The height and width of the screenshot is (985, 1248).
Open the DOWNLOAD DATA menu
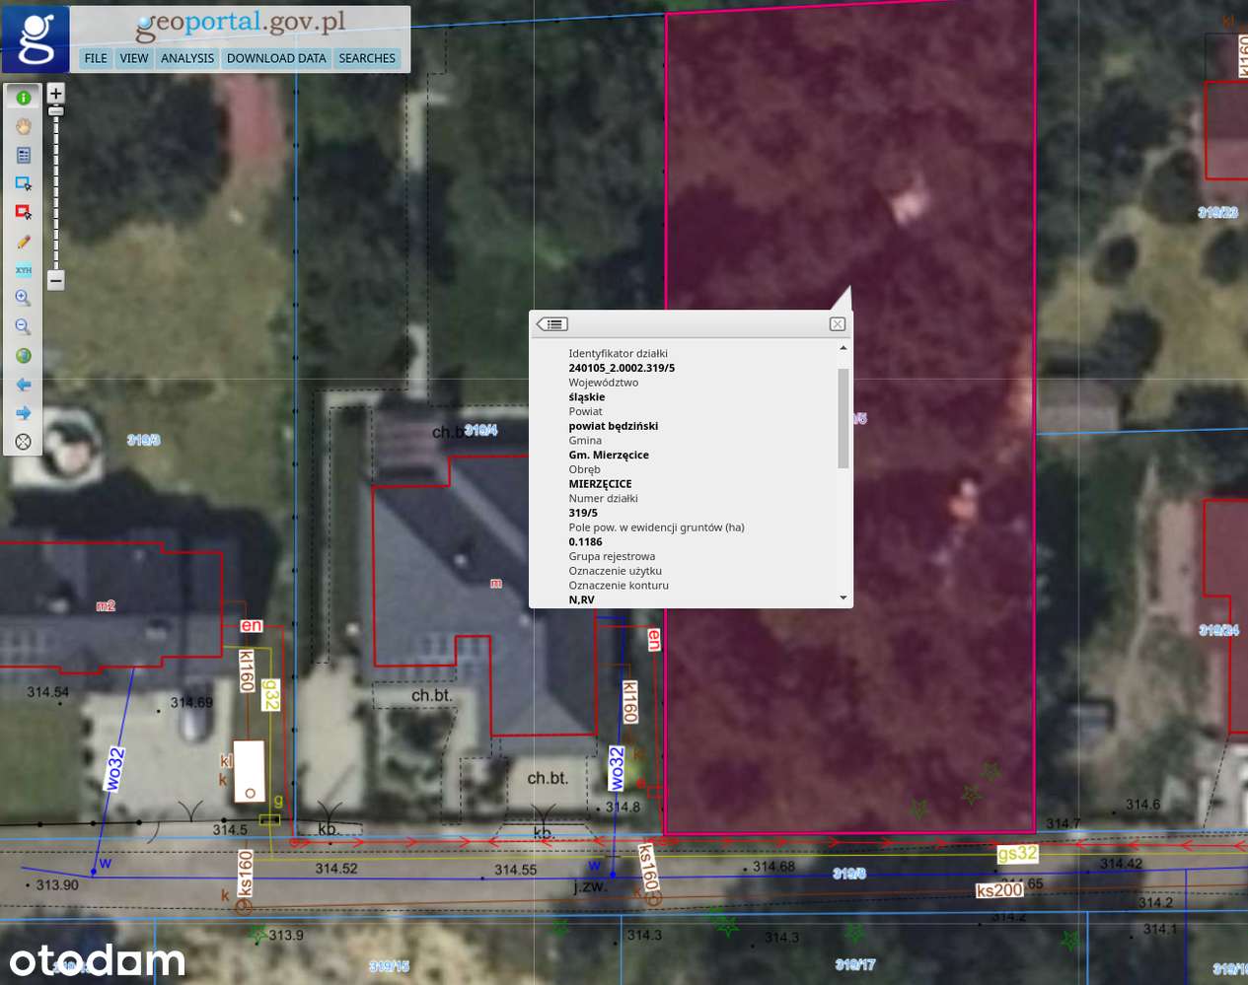click(x=276, y=58)
